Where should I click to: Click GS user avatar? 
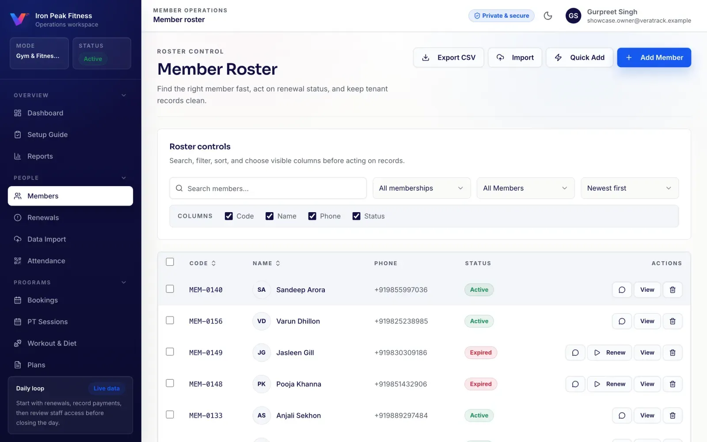pyautogui.click(x=573, y=16)
